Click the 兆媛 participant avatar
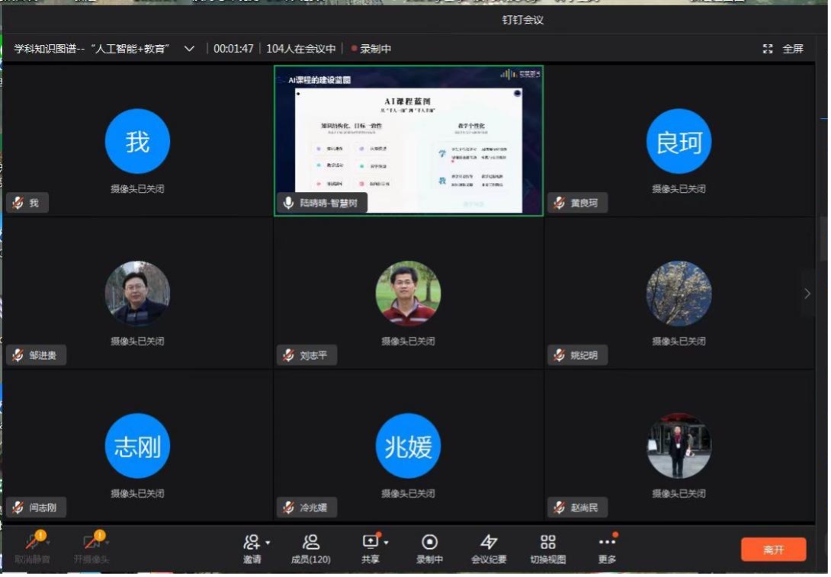 (x=408, y=446)
